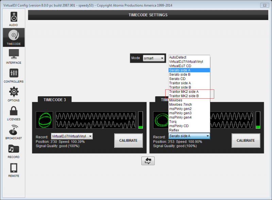The image size is (272, 200).
Task: Click right panel green signal level meter
Action: [x=258, y=120]
